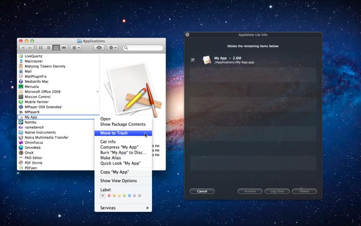Viewport: 361px width, 226px height.
Task: Open the item arrangement dropdown in Finder toolbar
Action: click(76, 48)
